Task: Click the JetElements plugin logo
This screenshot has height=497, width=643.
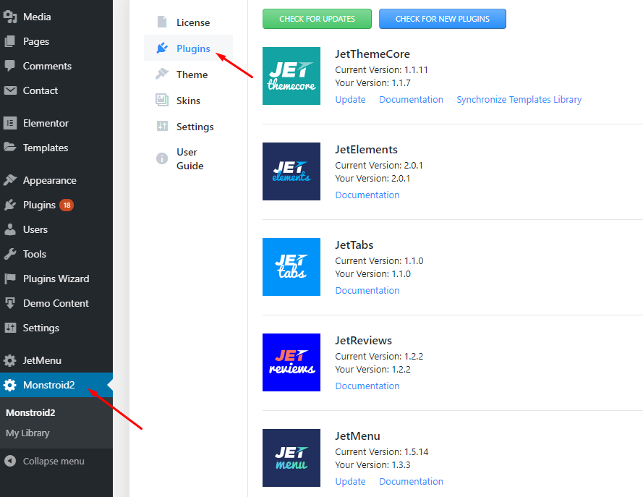Action: 291,171
